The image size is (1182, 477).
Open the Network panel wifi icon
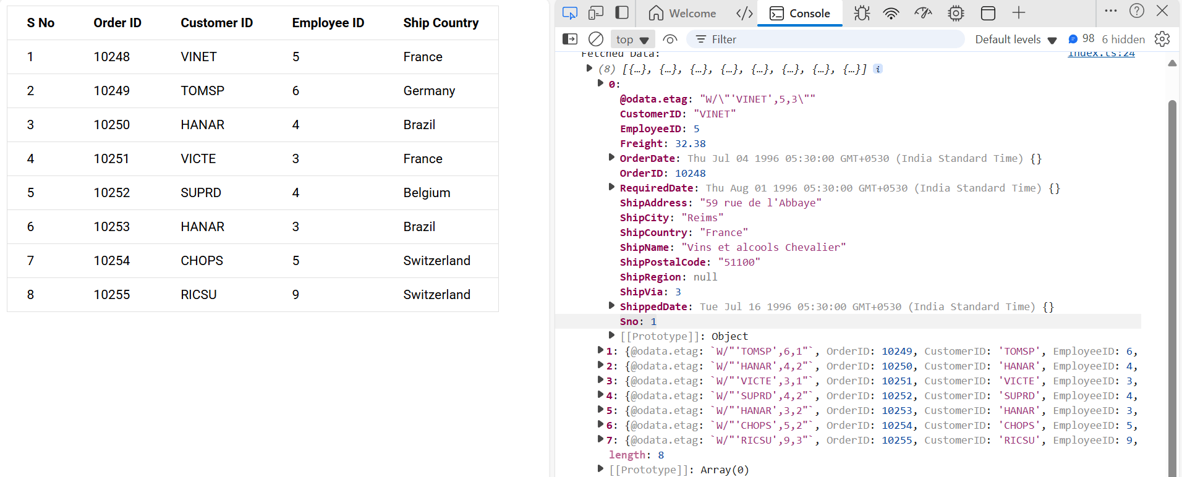click(891, 13)
